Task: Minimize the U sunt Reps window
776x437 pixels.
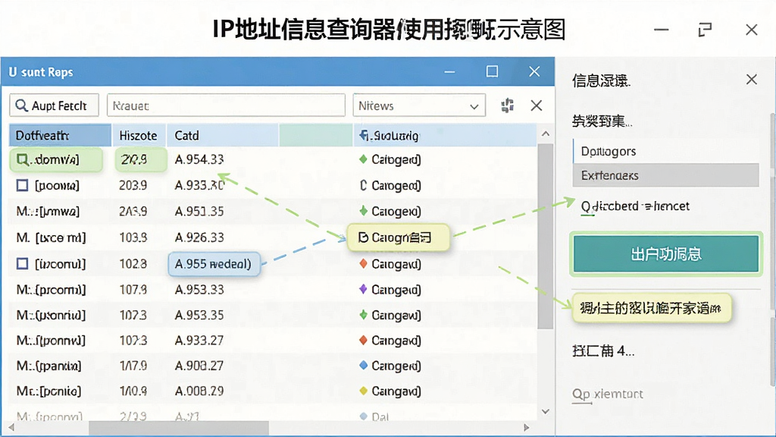Action: (x=449, y=72)
